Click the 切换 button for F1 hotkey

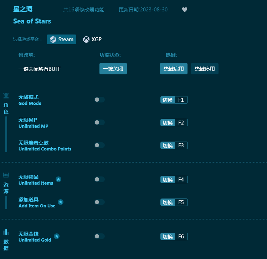[x=168, y=100]
